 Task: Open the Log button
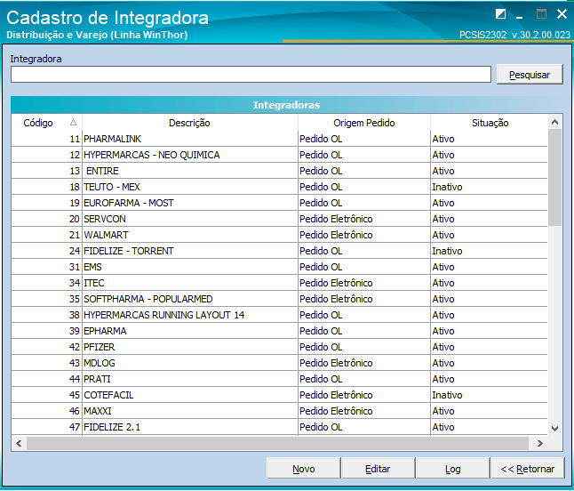[452, 469]
